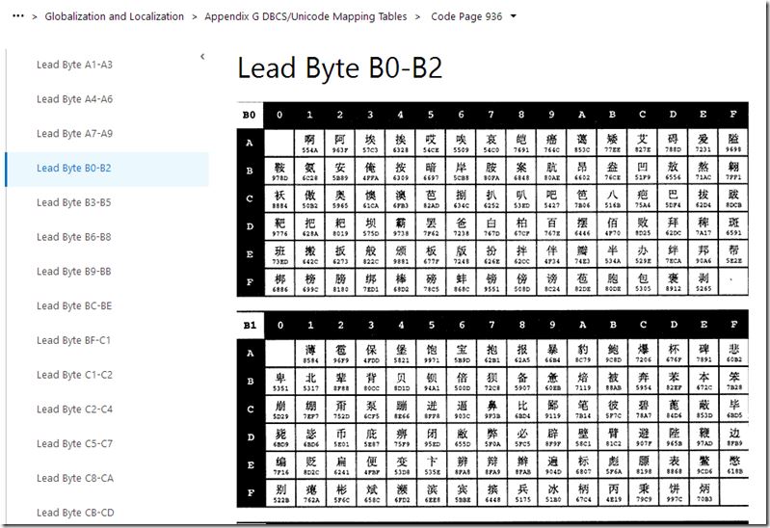Viewport: 770px width, 528px height.
Task: Click the B0 mapping table image
Action: click(x=492, y=198)
